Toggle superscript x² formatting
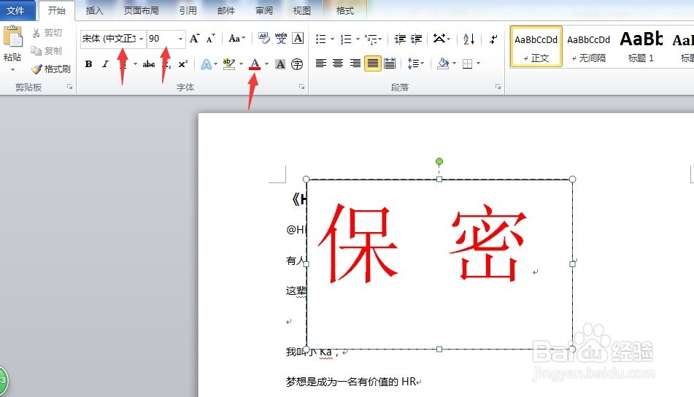This screenshot has width=694, height=397. [182, 64]
